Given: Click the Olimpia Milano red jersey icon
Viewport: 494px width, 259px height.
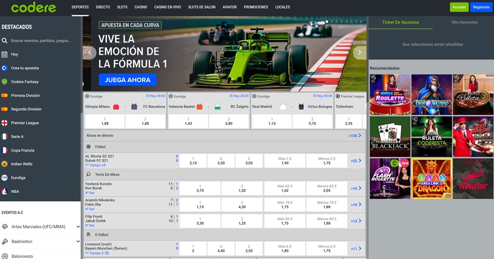Looking at the screenshot, I should [116, 106].
